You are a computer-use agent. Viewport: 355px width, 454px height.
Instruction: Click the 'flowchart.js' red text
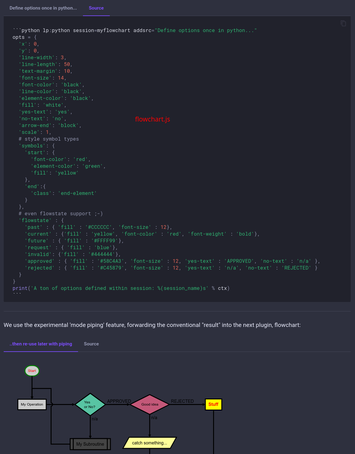coord(153,119)
